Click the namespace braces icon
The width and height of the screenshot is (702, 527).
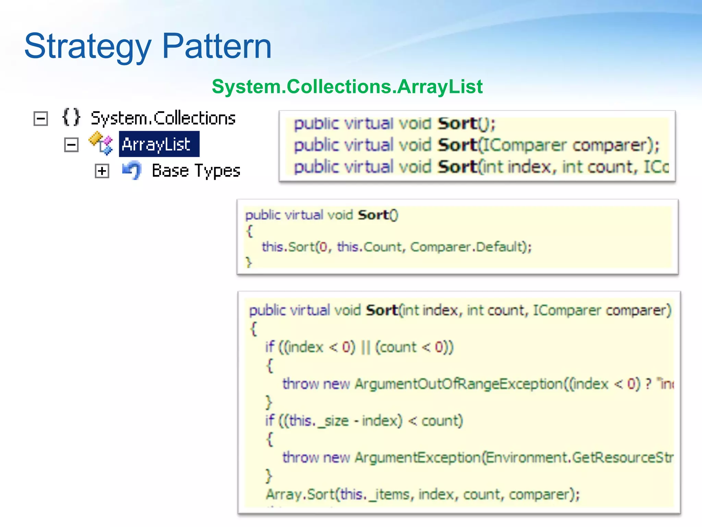(x=71, y=117)
